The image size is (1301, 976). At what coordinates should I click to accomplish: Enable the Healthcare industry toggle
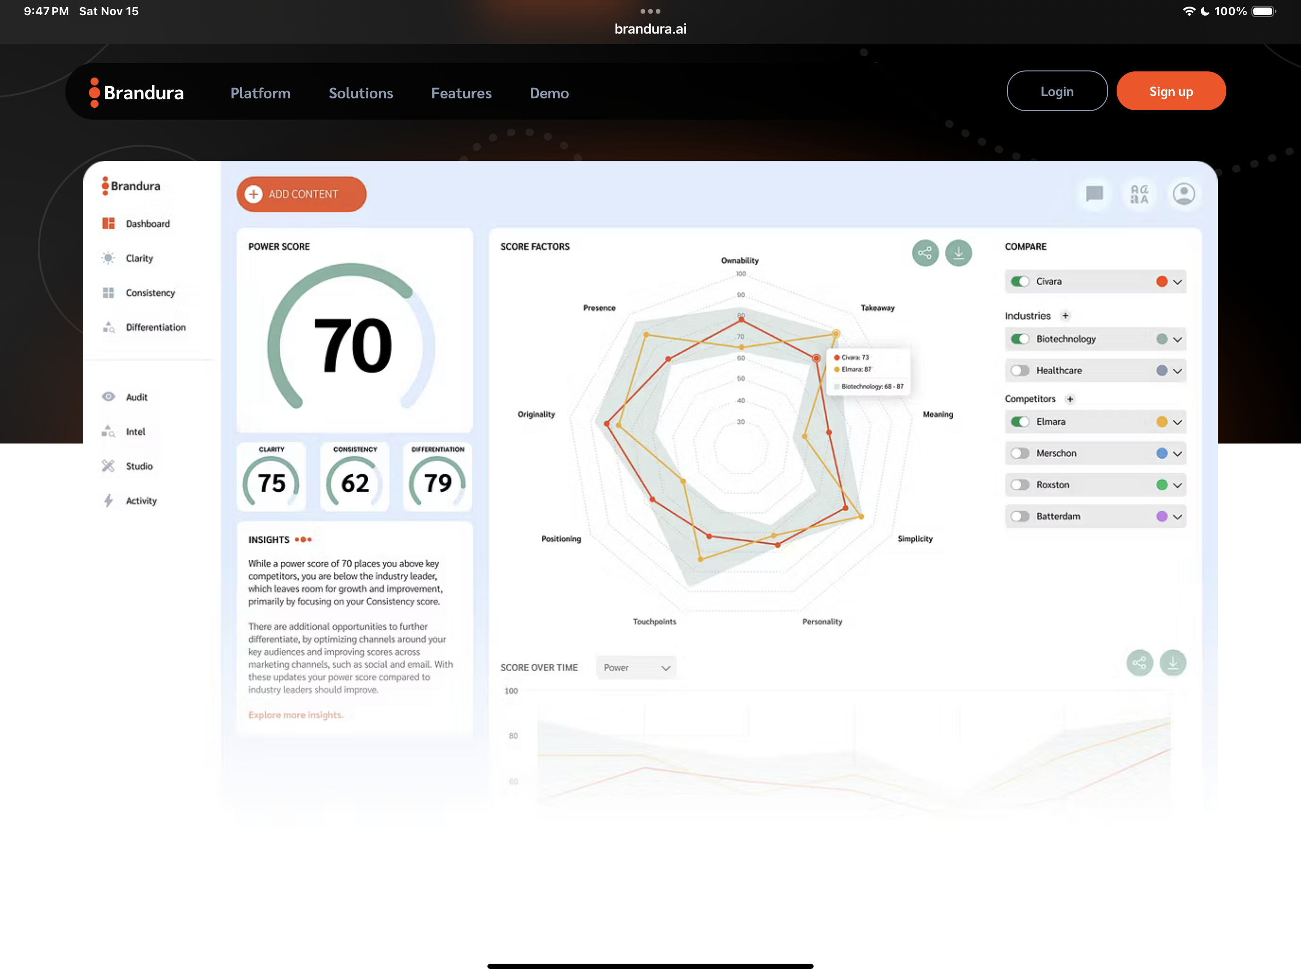click(1020, 371)
